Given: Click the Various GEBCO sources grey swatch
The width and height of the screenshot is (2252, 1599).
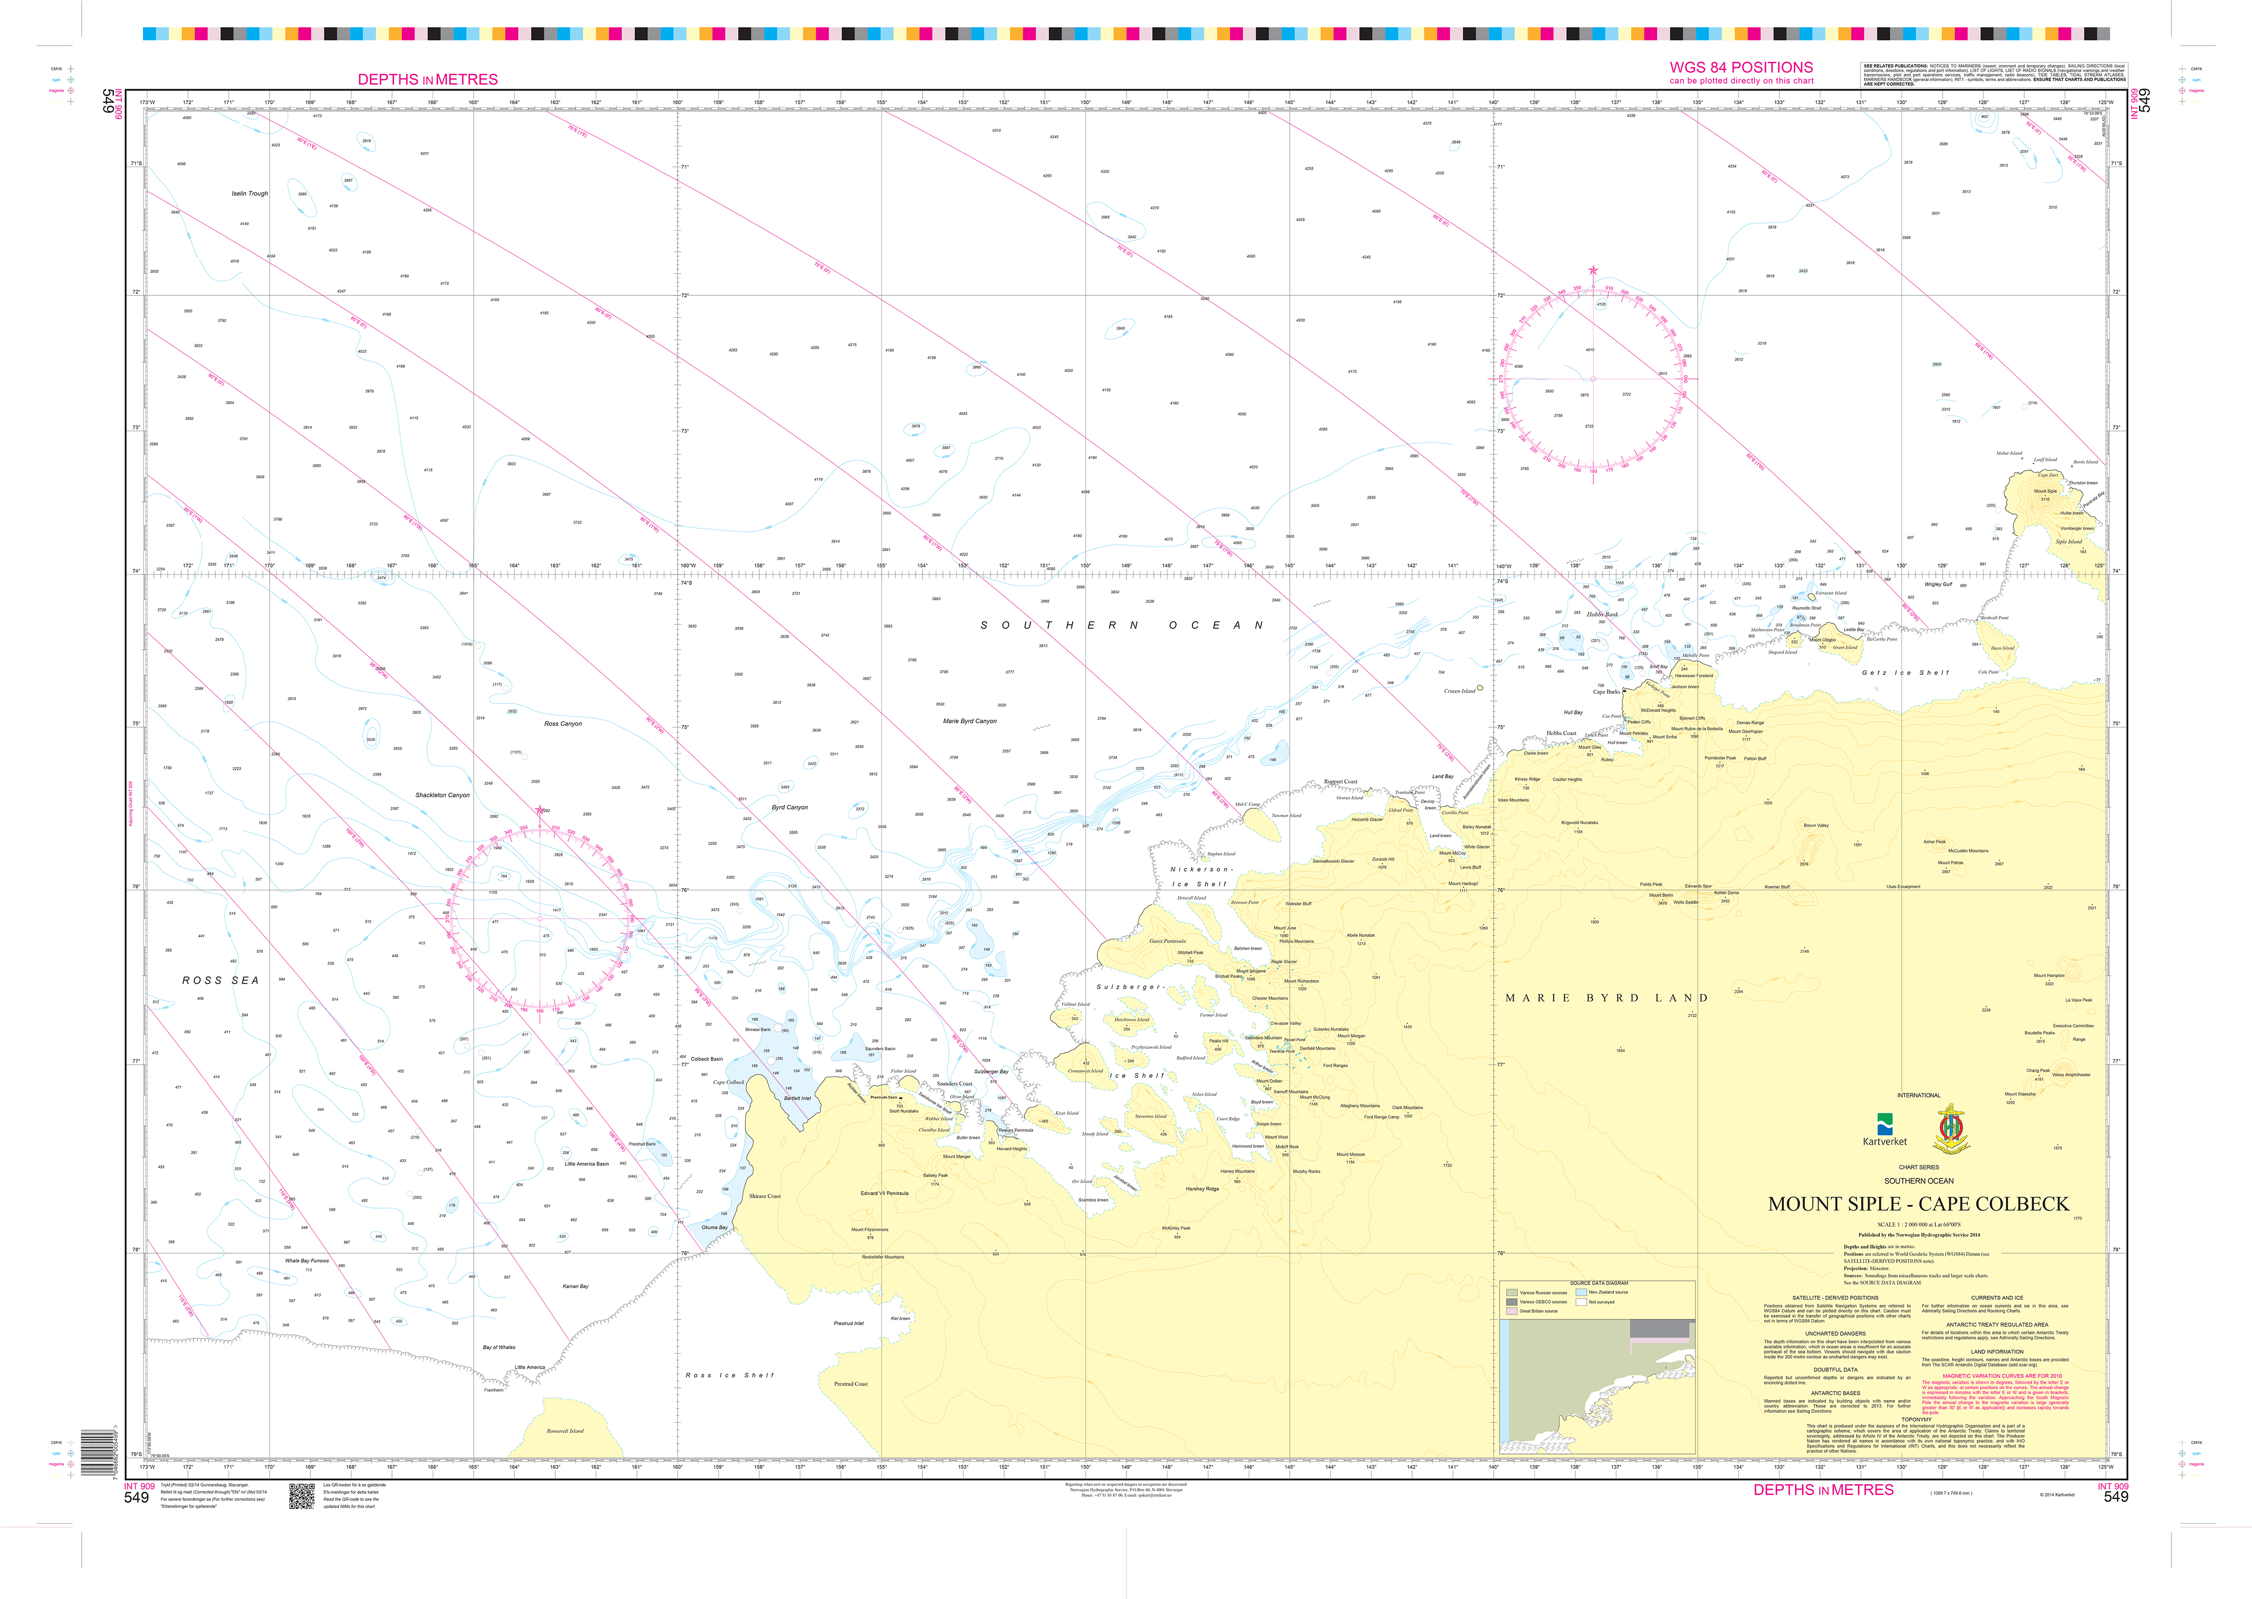Looking at the screenshot, I should [x=1511, y=1302].
